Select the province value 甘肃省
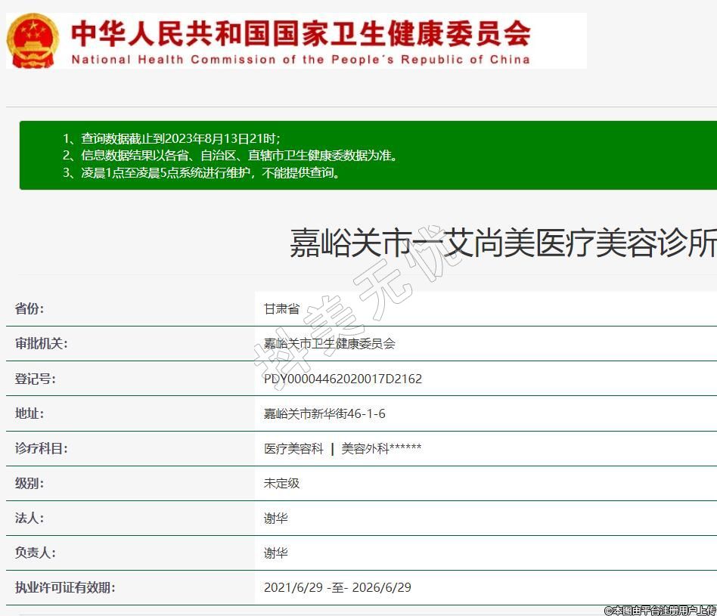 281,309
